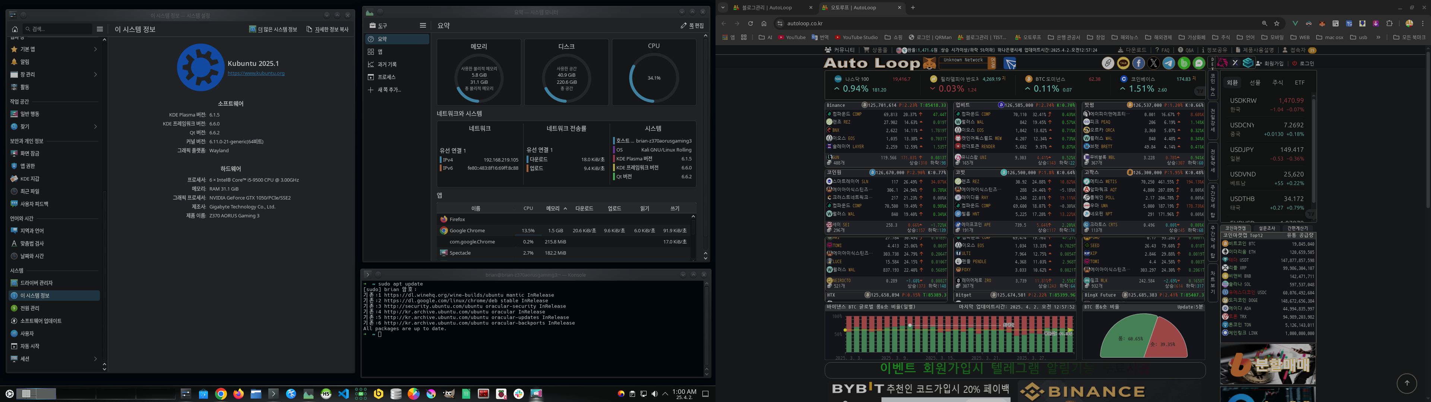Open hamburger menu in System Settings sidebar
The height and width of the screenshot is (402, 1431).
pyautogui.click(x=100, y=29)
